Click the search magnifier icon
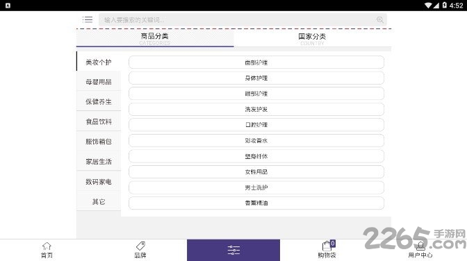 click(x=379, y=19)
